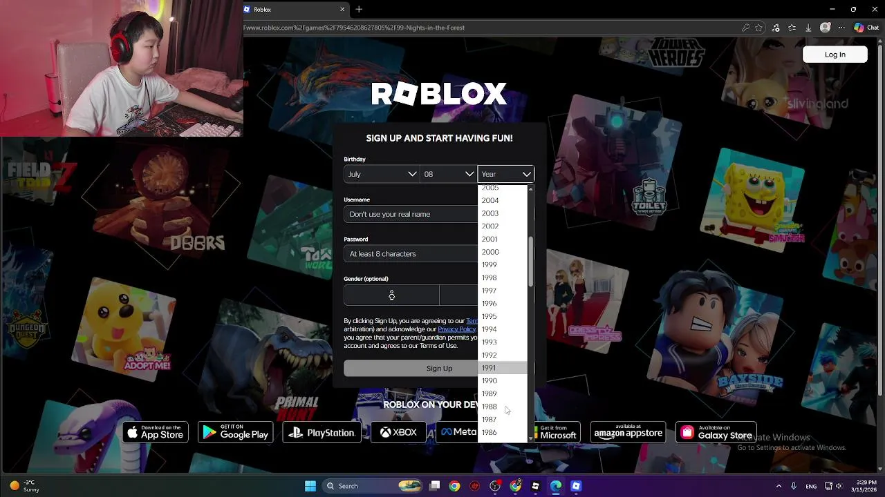This screenshot has height=497, width=885.
Task: Open the Meta badge
Action: coord(456,433)
